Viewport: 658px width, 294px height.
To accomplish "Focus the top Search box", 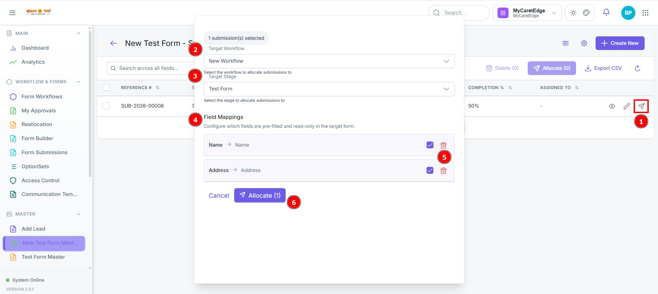I will click(x=459, y=13).
